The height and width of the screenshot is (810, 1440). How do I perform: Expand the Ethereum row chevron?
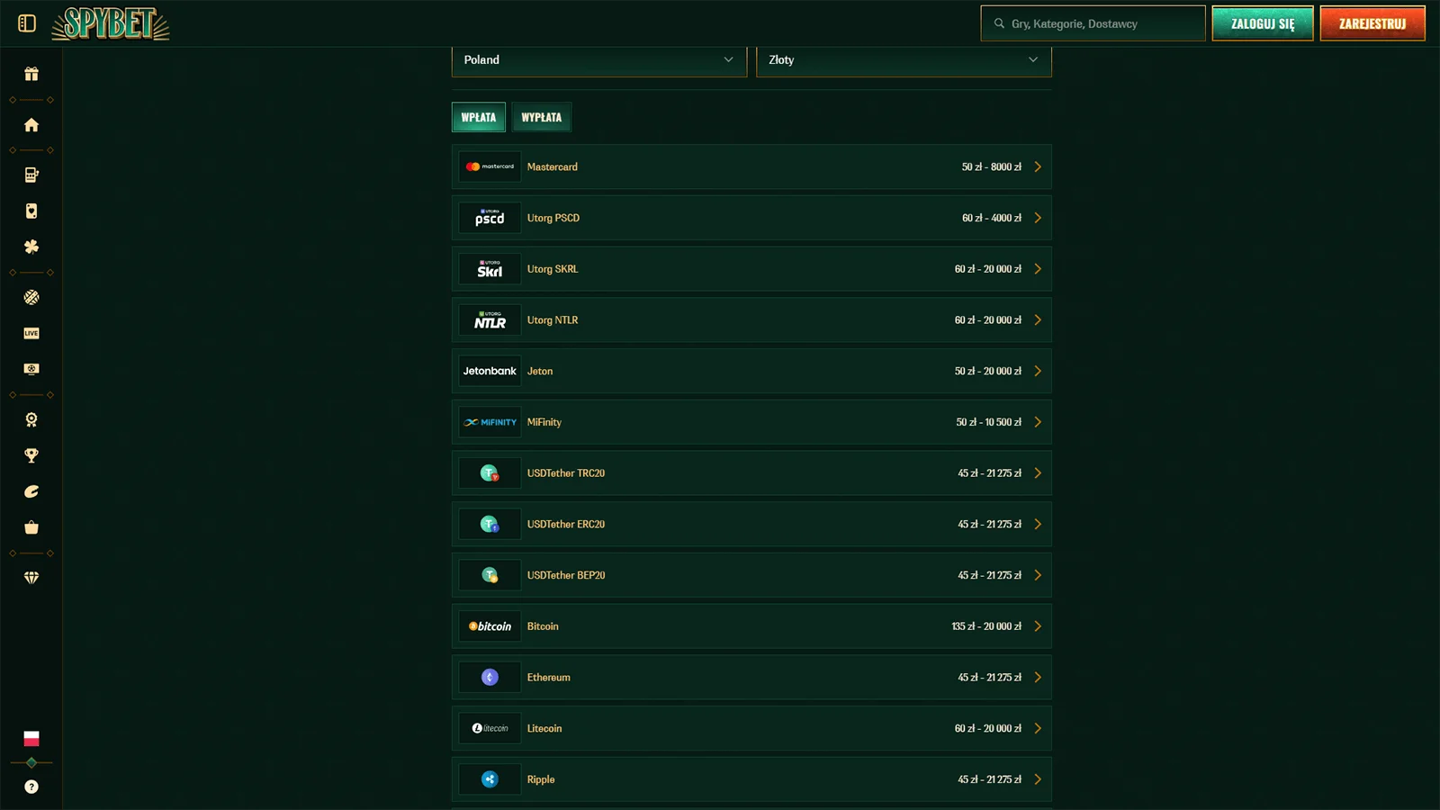(x=1038, y=677)
